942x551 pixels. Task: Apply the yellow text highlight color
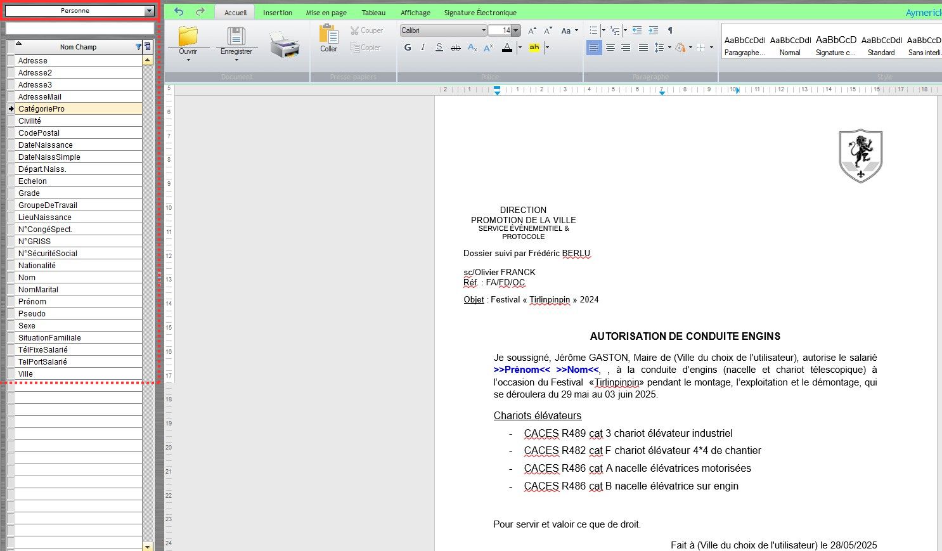coord(534,48)
